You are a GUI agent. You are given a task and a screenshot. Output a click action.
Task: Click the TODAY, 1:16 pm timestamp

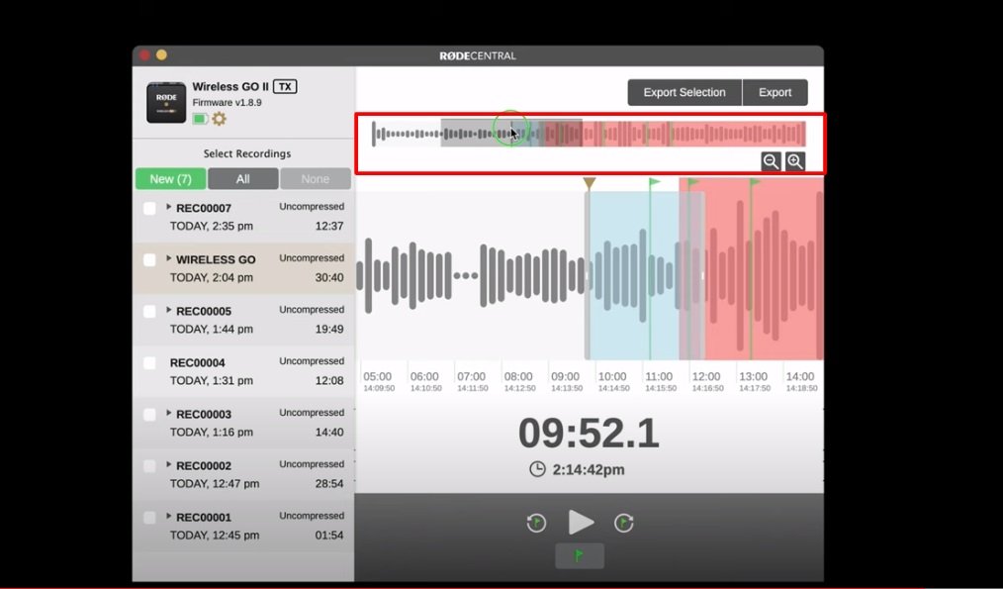tap(211, 433)
